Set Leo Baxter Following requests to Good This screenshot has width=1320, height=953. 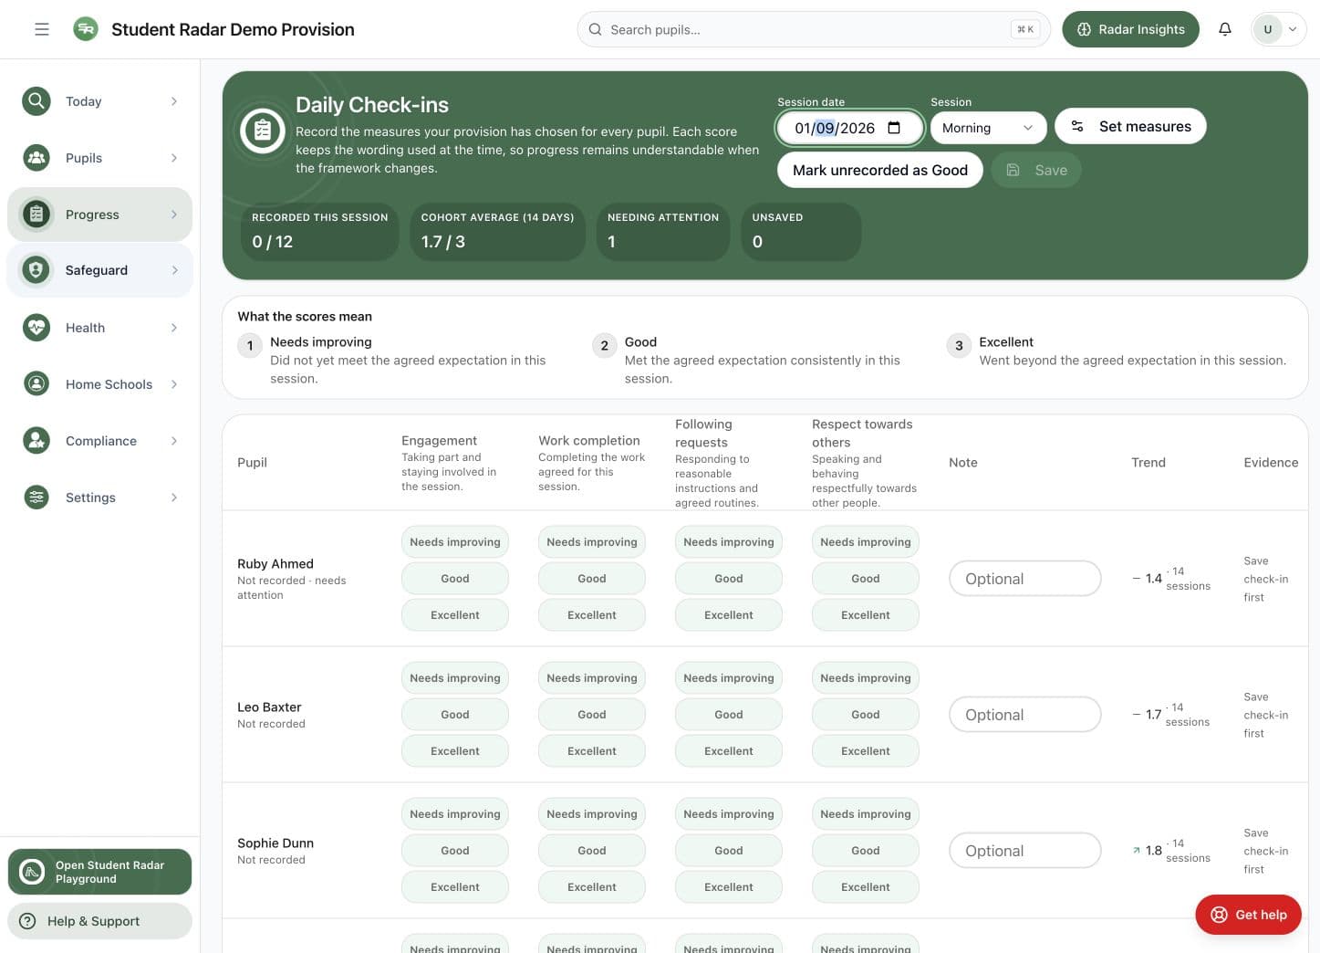point(729,715)
